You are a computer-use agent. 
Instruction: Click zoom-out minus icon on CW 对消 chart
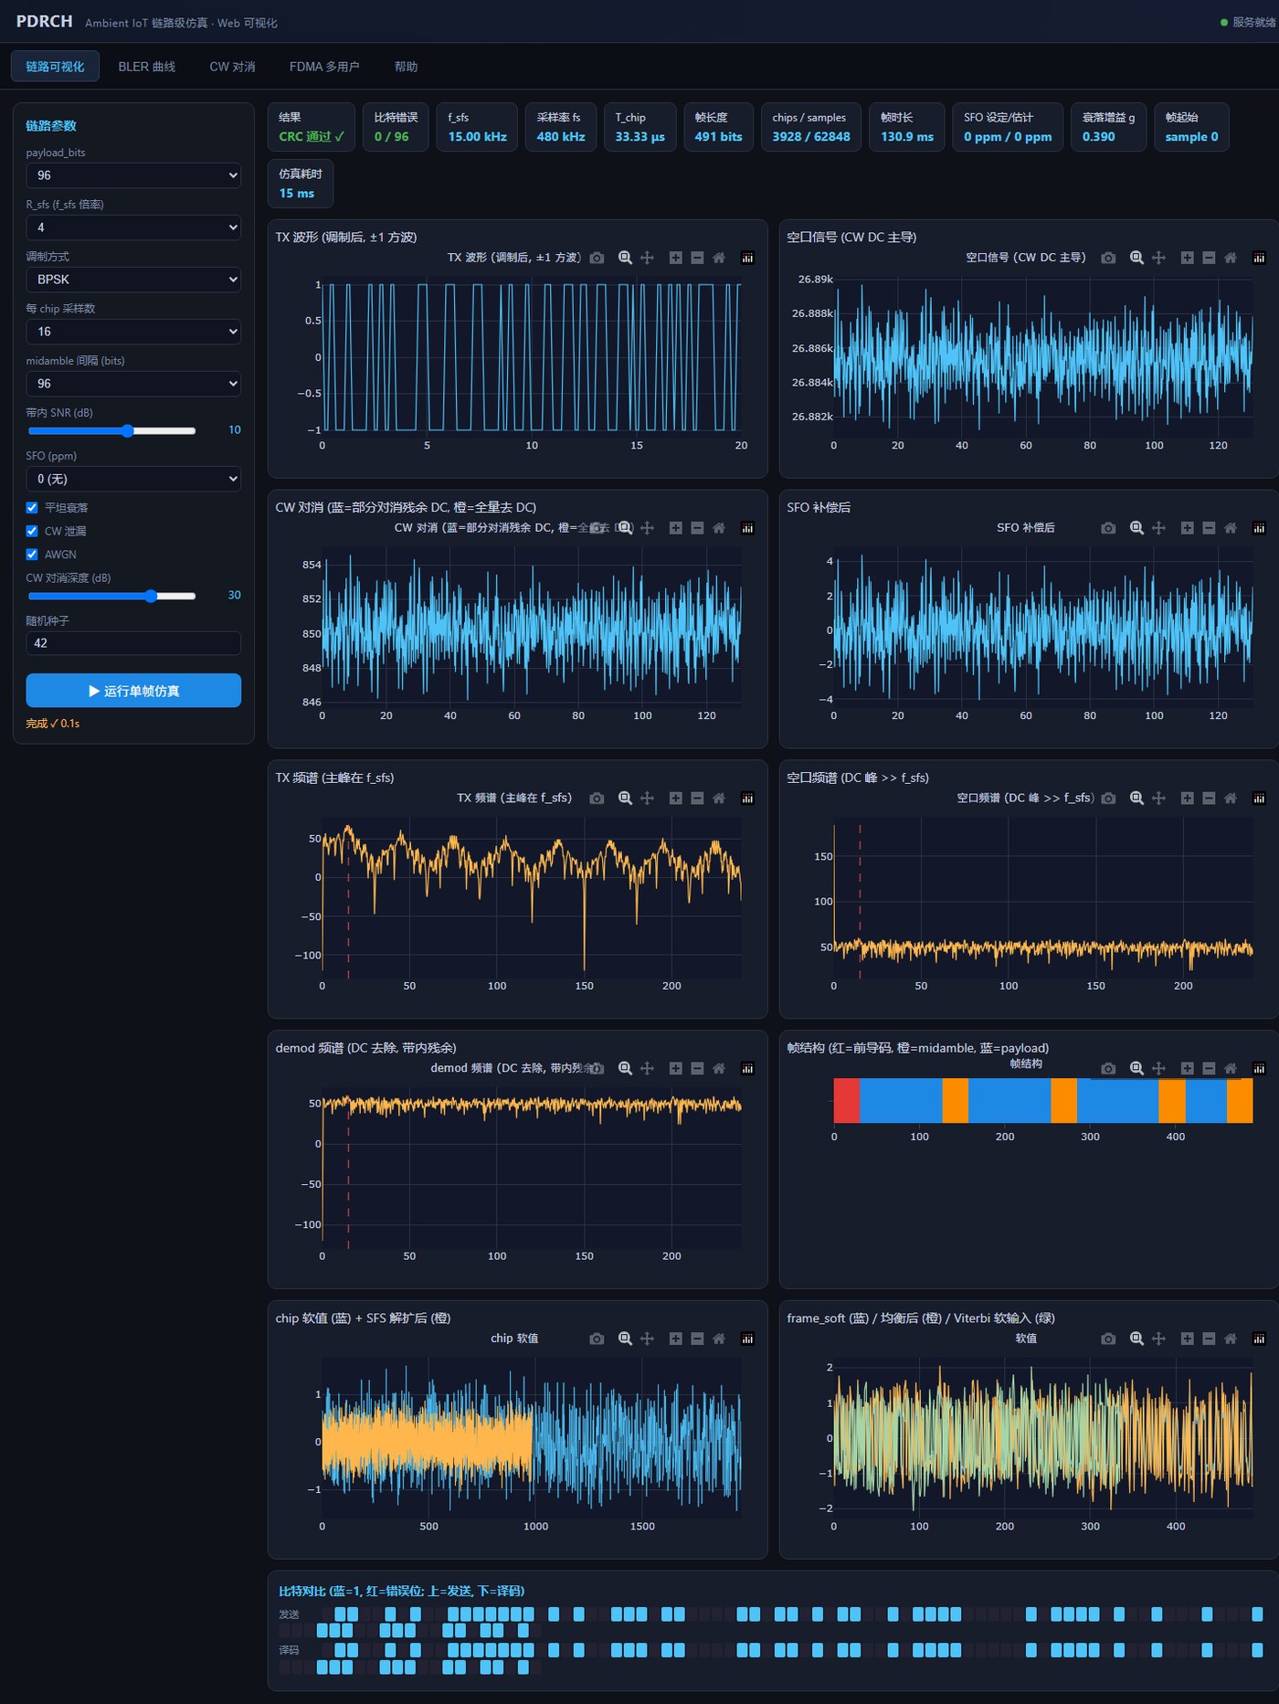pyautogui.click(x=697, y=528)
